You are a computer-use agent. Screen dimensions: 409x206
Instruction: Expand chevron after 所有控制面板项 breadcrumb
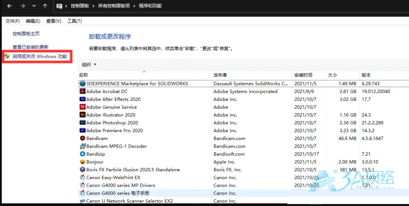134,6
